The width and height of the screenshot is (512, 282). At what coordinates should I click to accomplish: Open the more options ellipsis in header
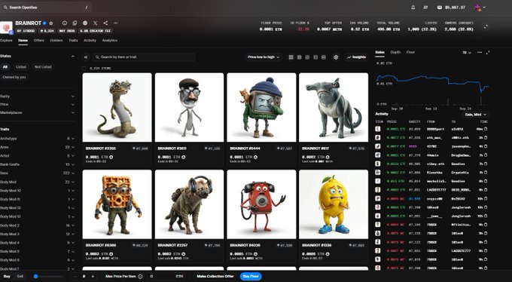116,23
